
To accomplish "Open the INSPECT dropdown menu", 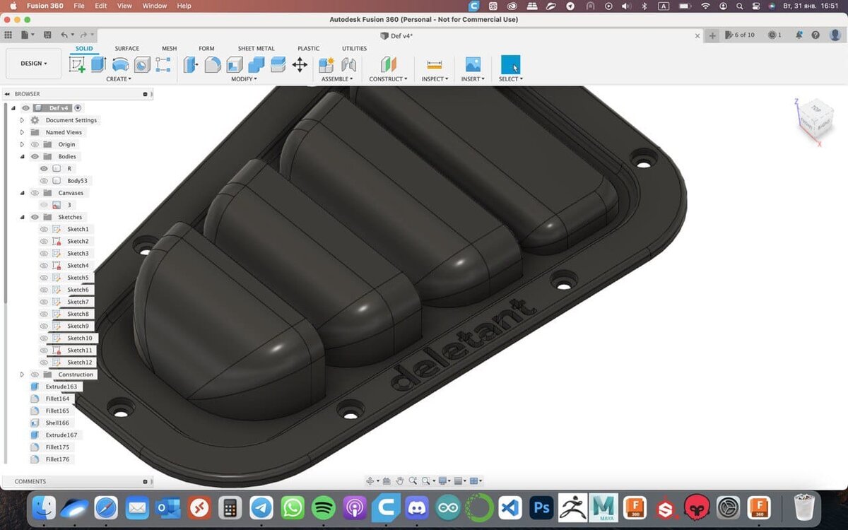I will pyautogui.click(x=435, y=79).
